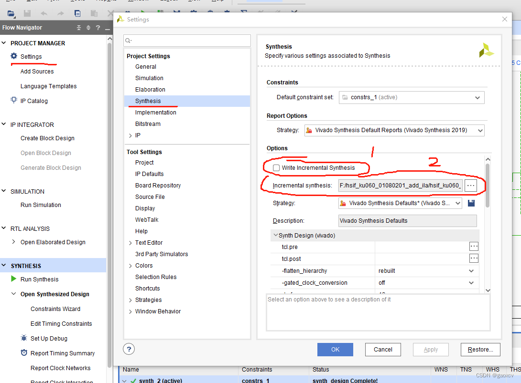
Task: Click Options panel vertical scrollbar
Action: (488, 186)
